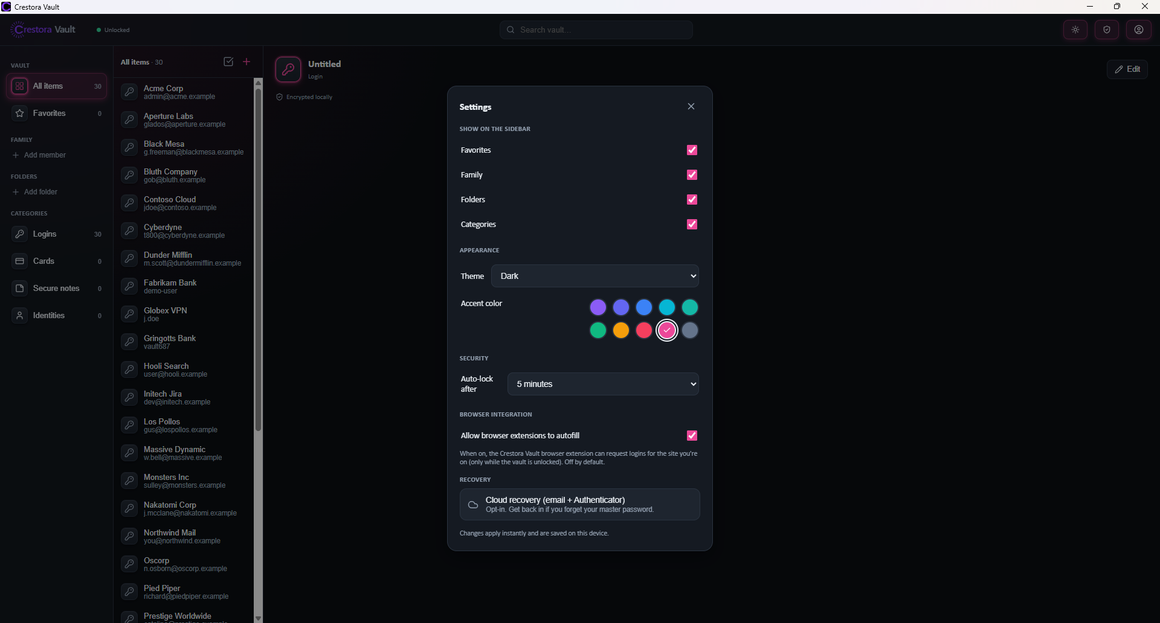The height and width of the screenshot is (623, 1160).
Task: Select the orange accent color
Action: click(621, 330)
